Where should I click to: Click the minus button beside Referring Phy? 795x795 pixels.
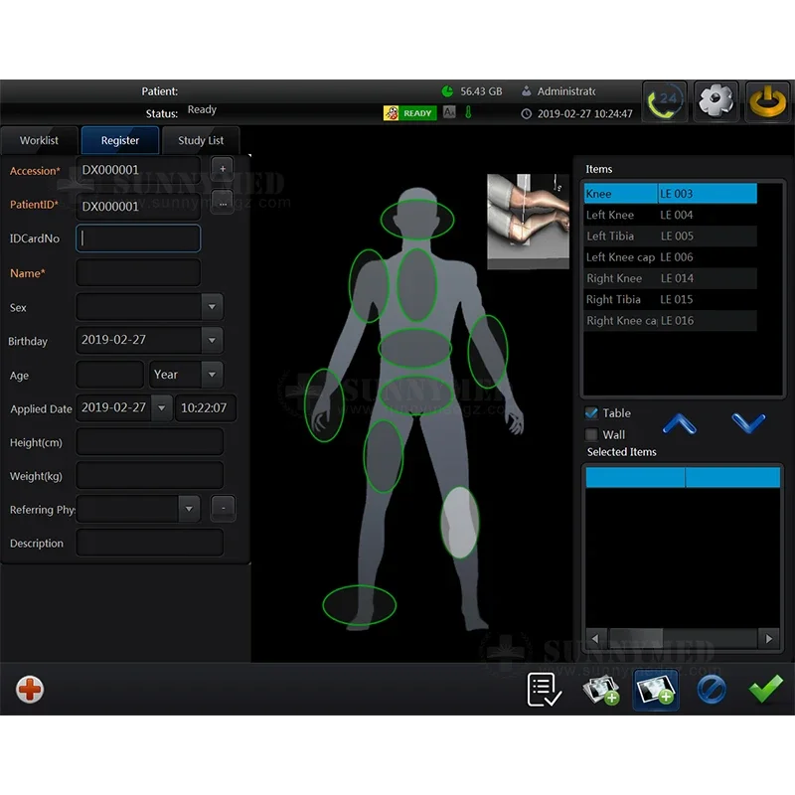[223, 508]
